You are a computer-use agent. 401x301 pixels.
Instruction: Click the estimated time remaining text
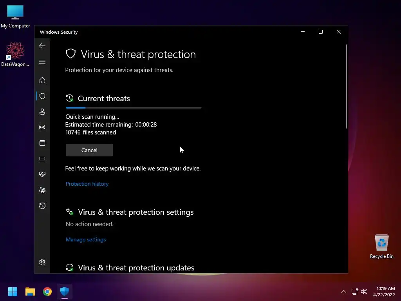click(111, 125)
